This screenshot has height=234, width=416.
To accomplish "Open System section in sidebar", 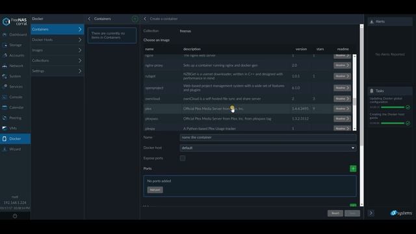I will click(x=15, y=76).
